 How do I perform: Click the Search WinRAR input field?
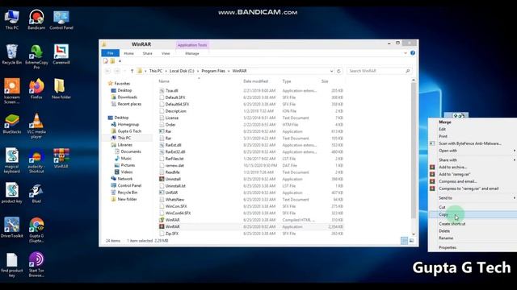coord(376,71)
